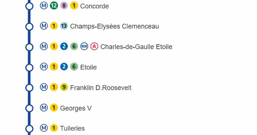This screenshot has height=135, width=257.
Task: Click the green line 12 badge at Concorde
Action: click(54, 6)
